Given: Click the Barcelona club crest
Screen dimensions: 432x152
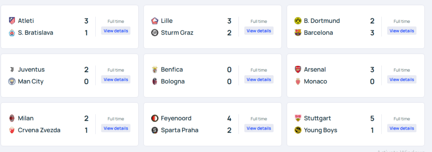Looking at the screenshot, I should [298, 33].
